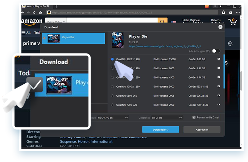Screen dimensions: 248x162
Task: Click info icon on 1.96 GB row
Action: point(219,68)
